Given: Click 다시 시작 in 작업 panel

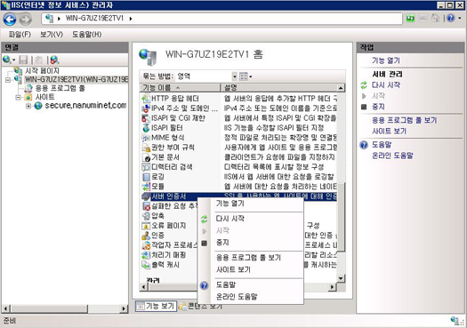Looking at the screenshot, I should point(386,85).
